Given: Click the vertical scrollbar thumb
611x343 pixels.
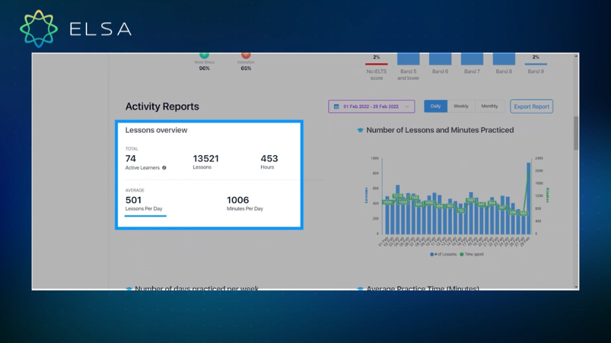Looking at the screenshot, I should pos(576,133).
